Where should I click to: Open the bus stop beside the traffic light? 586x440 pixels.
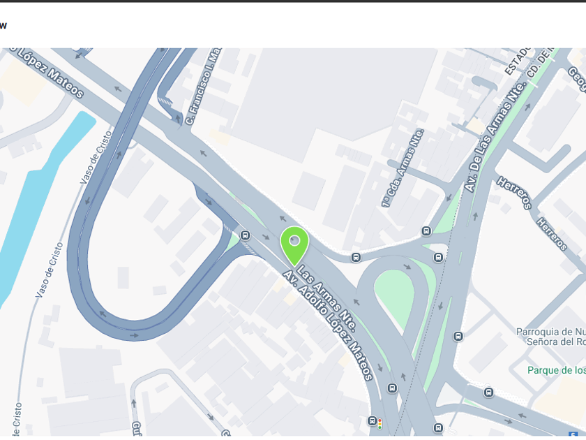click(x=372, y=421)
